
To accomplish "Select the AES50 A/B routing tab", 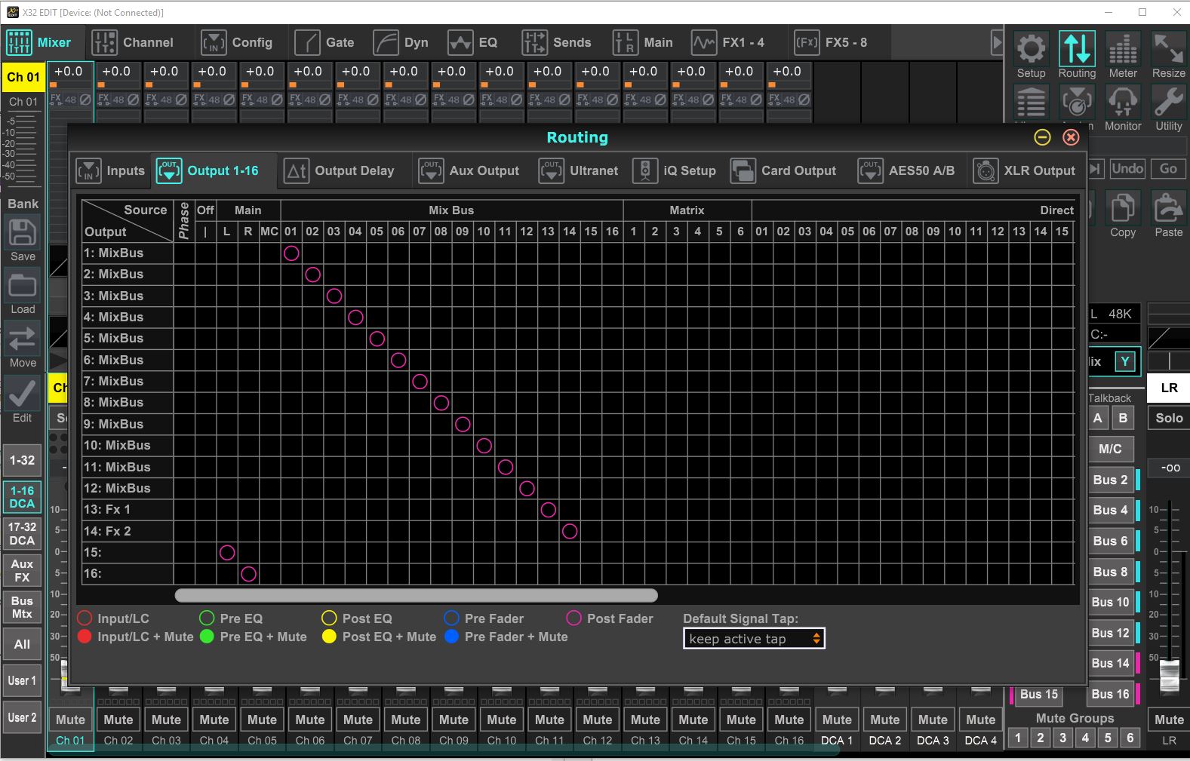I will pyautogui.click(x=906, y=171).
